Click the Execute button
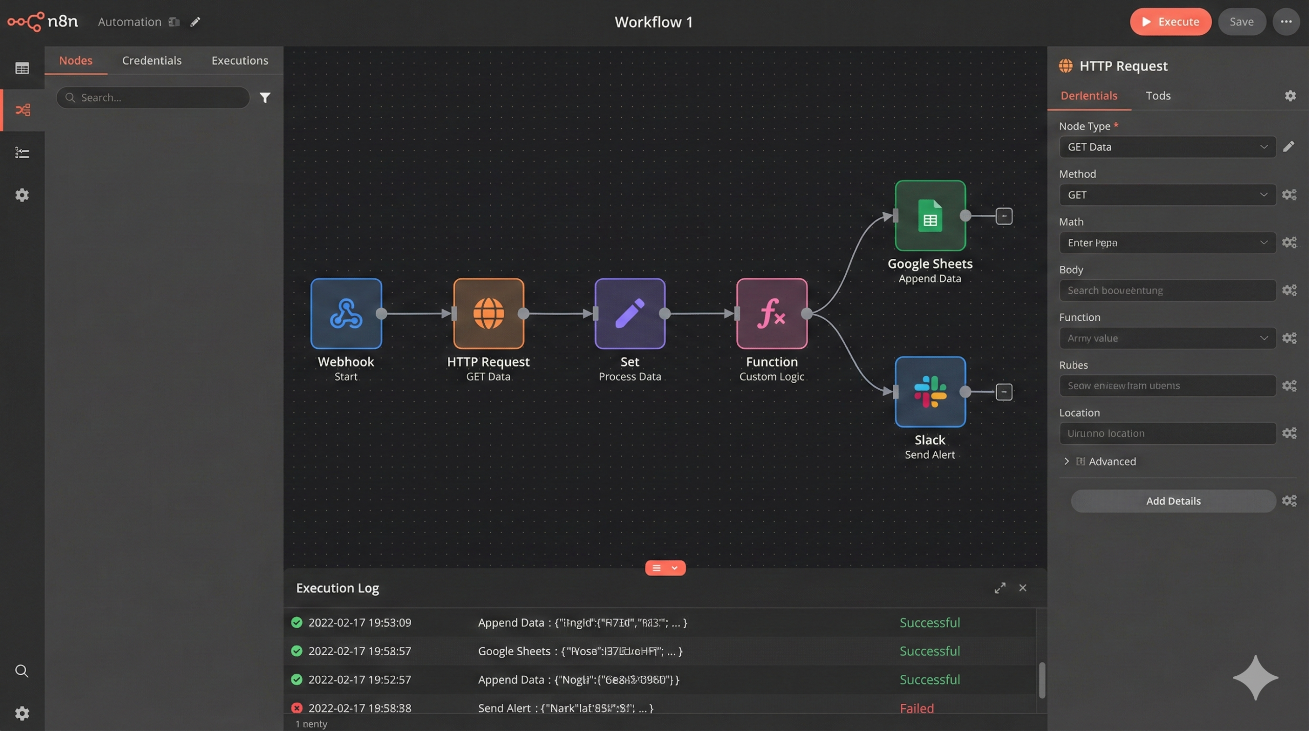 point(1170,21)
